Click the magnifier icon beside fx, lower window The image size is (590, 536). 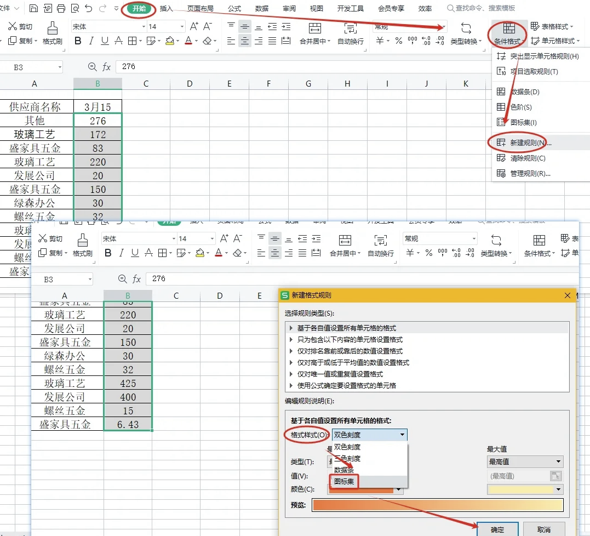[122, 279]
